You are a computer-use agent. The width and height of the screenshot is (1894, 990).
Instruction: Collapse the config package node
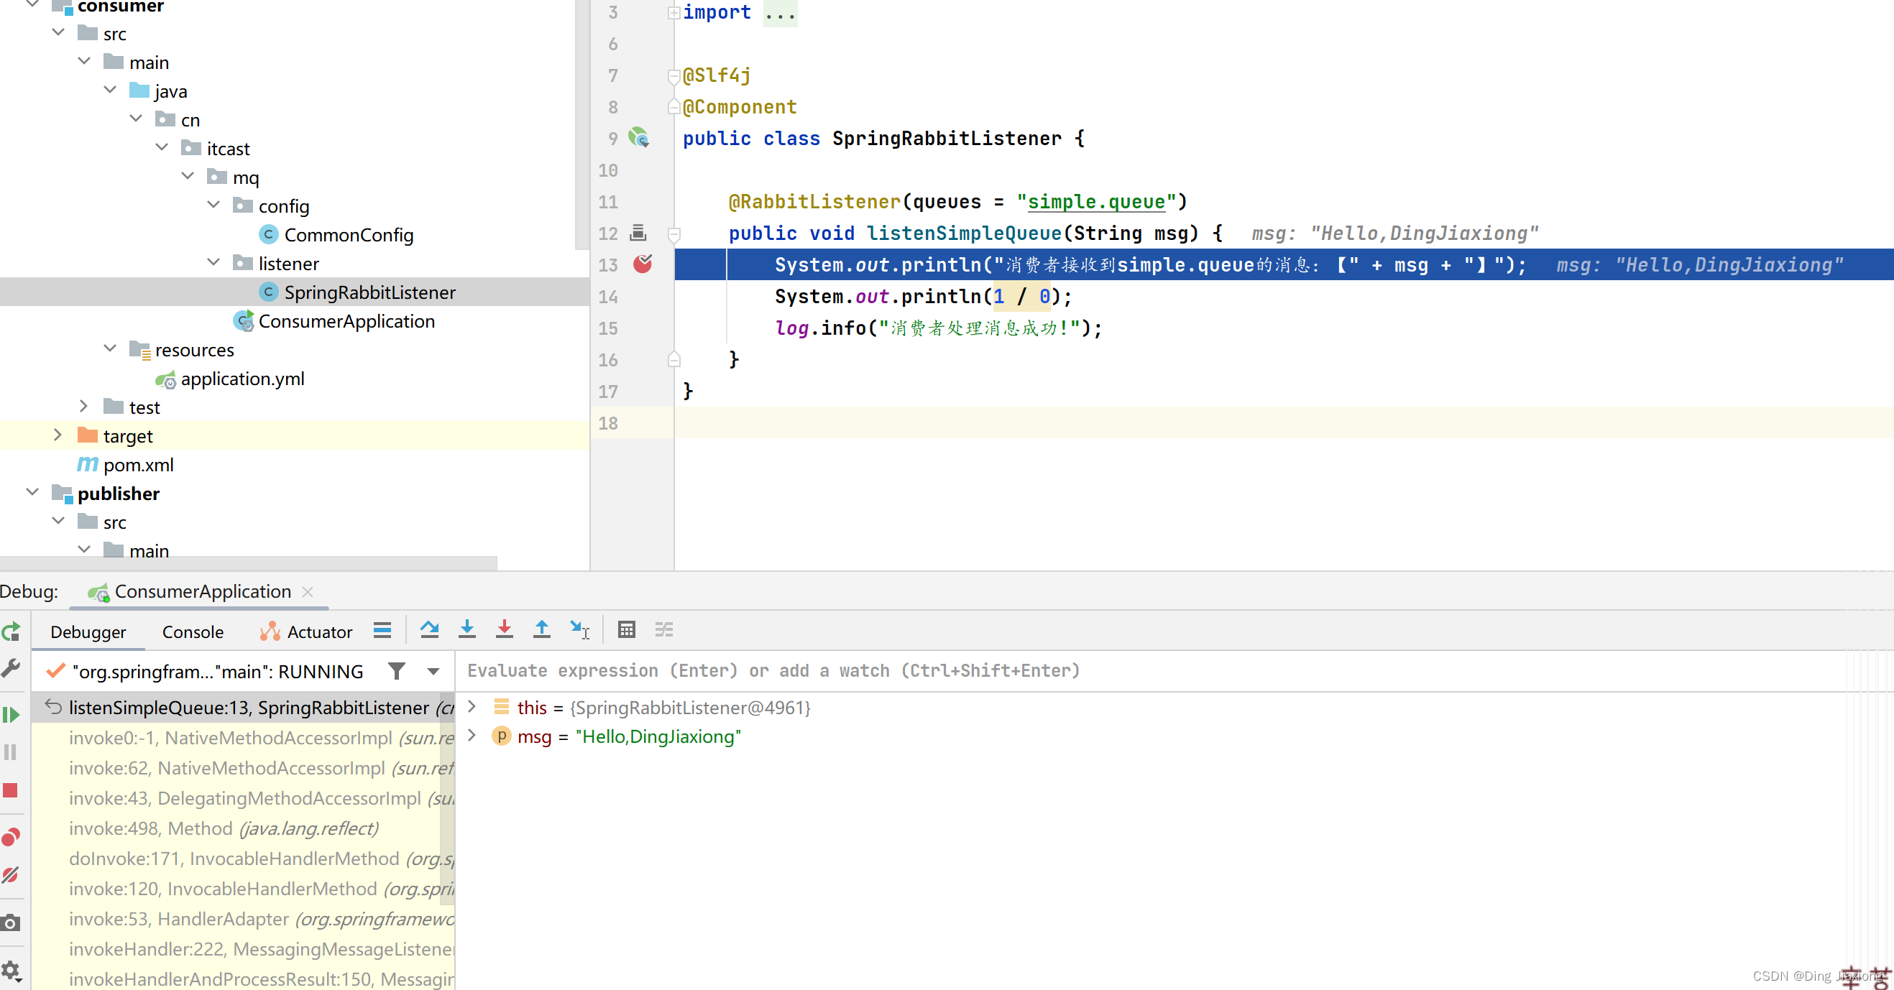tap(214, 204)
